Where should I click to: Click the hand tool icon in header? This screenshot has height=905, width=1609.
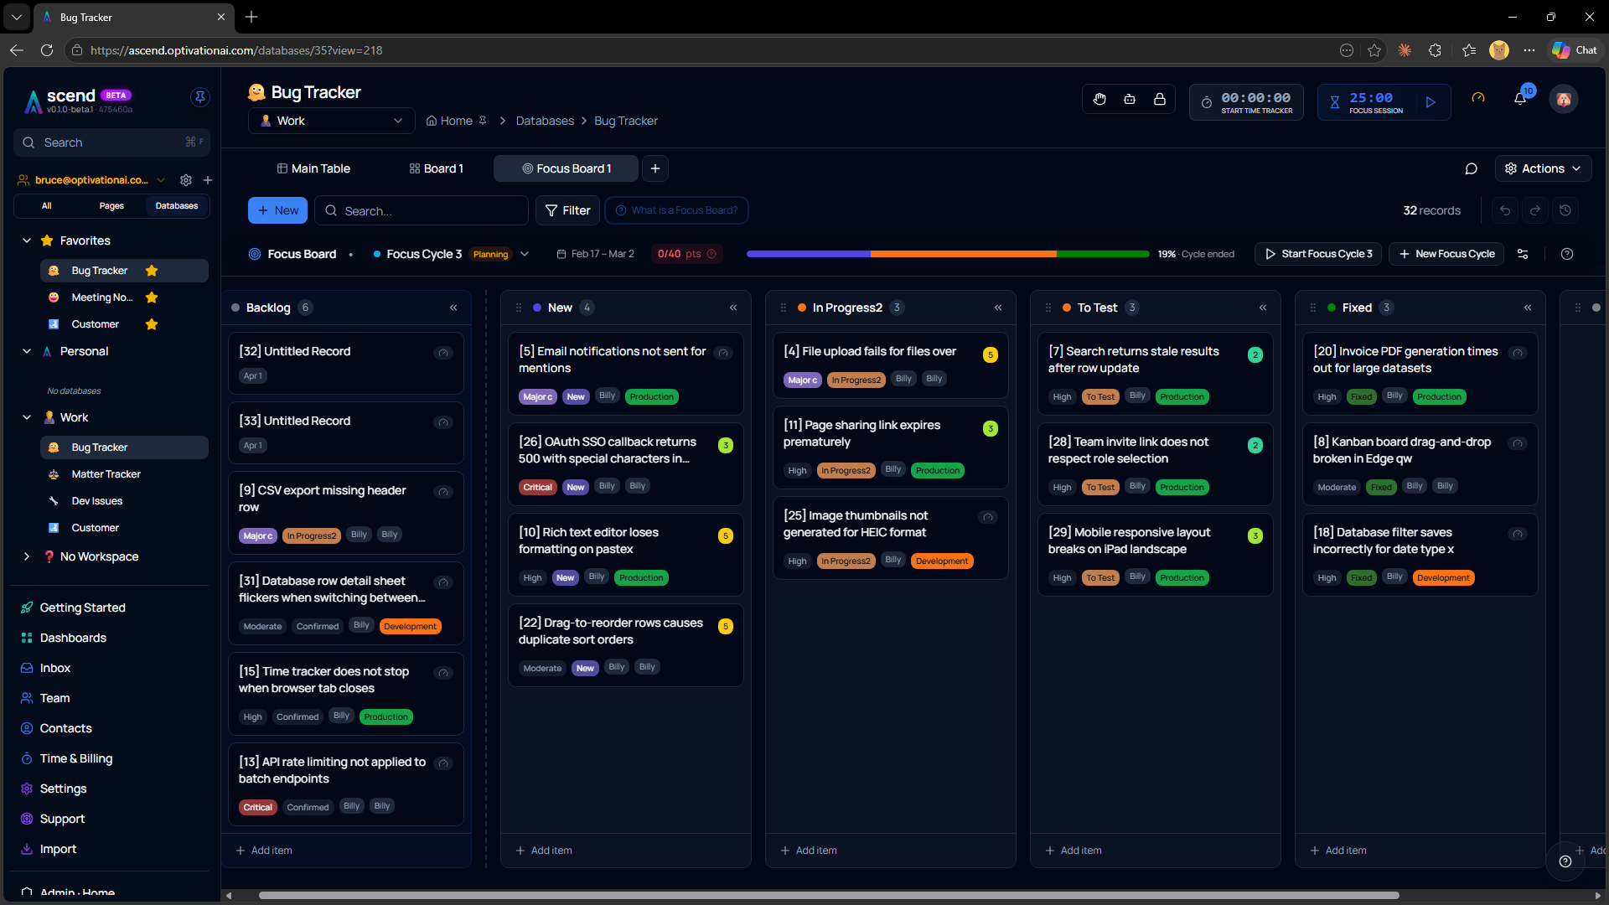[1099, 99]
